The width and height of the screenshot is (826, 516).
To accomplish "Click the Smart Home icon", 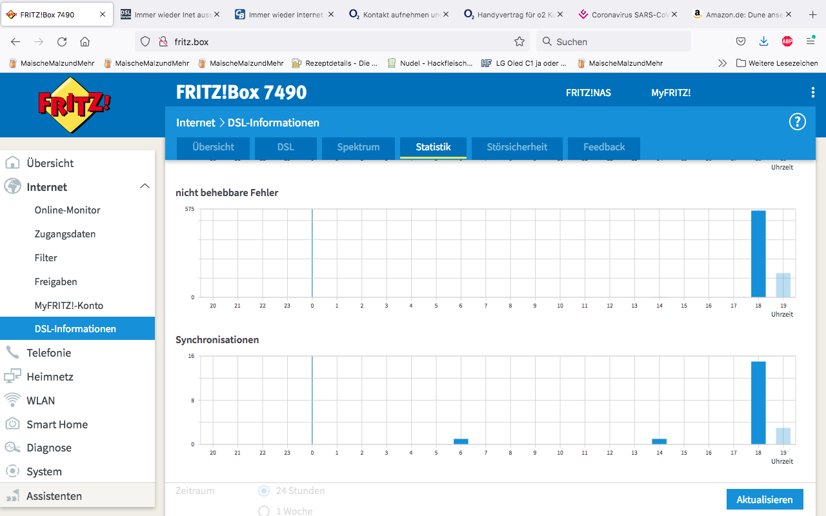I will (x=12, y=424).
